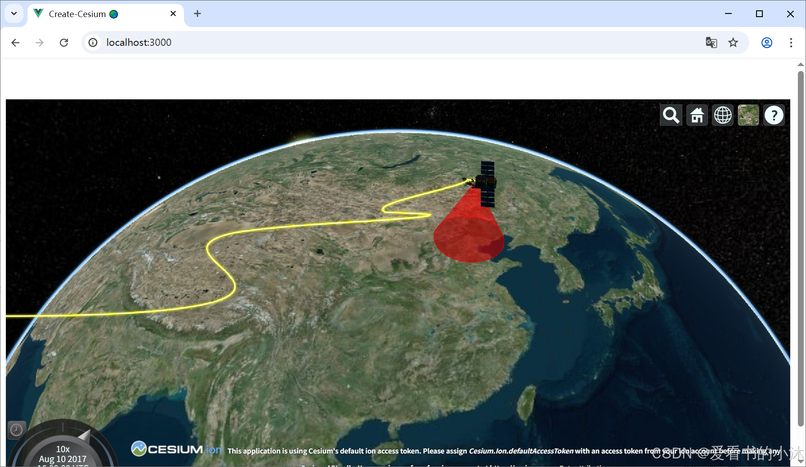Screen dimensions: 806x467
Task: Maximize the browser window
Action: (759, 14)
